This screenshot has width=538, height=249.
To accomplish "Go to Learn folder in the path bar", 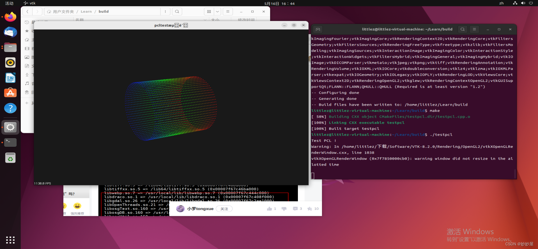I will pyautogui.click(x=86, y=11).
